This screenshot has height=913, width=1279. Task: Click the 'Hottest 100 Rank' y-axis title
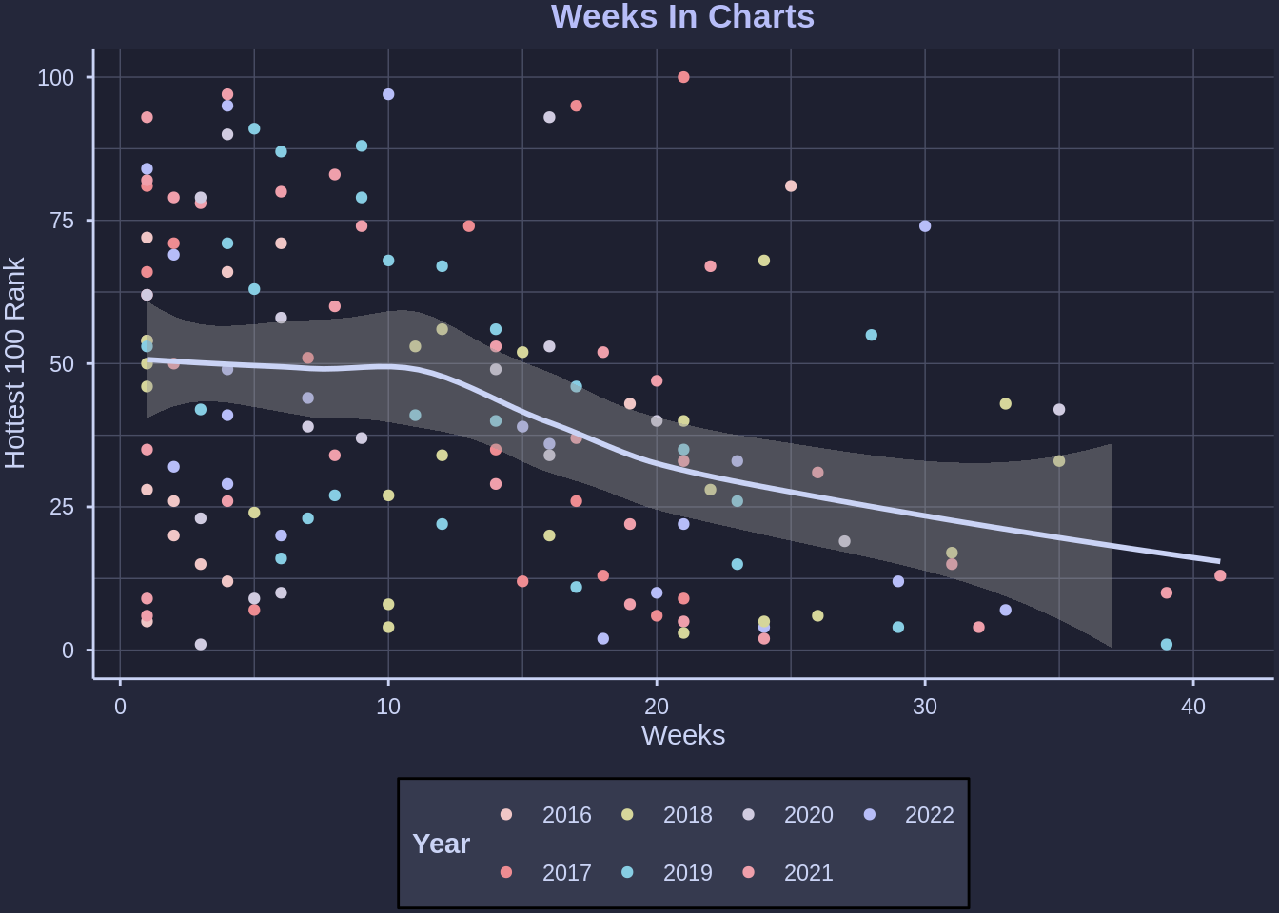pyautogui.click(x=15, y=362)
